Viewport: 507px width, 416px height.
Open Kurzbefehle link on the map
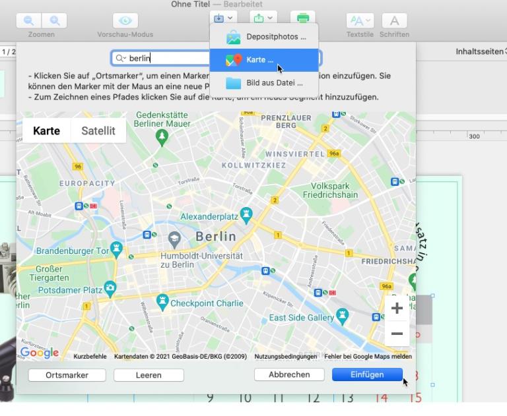(x=90, y=356)
